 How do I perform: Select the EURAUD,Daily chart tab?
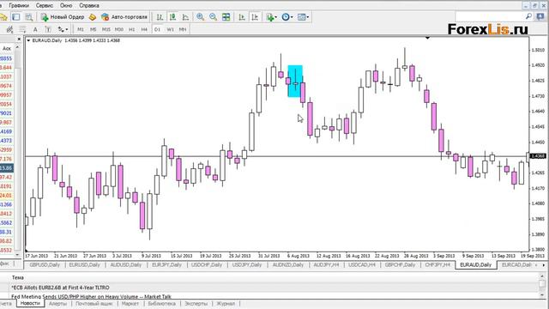point(476,265)
